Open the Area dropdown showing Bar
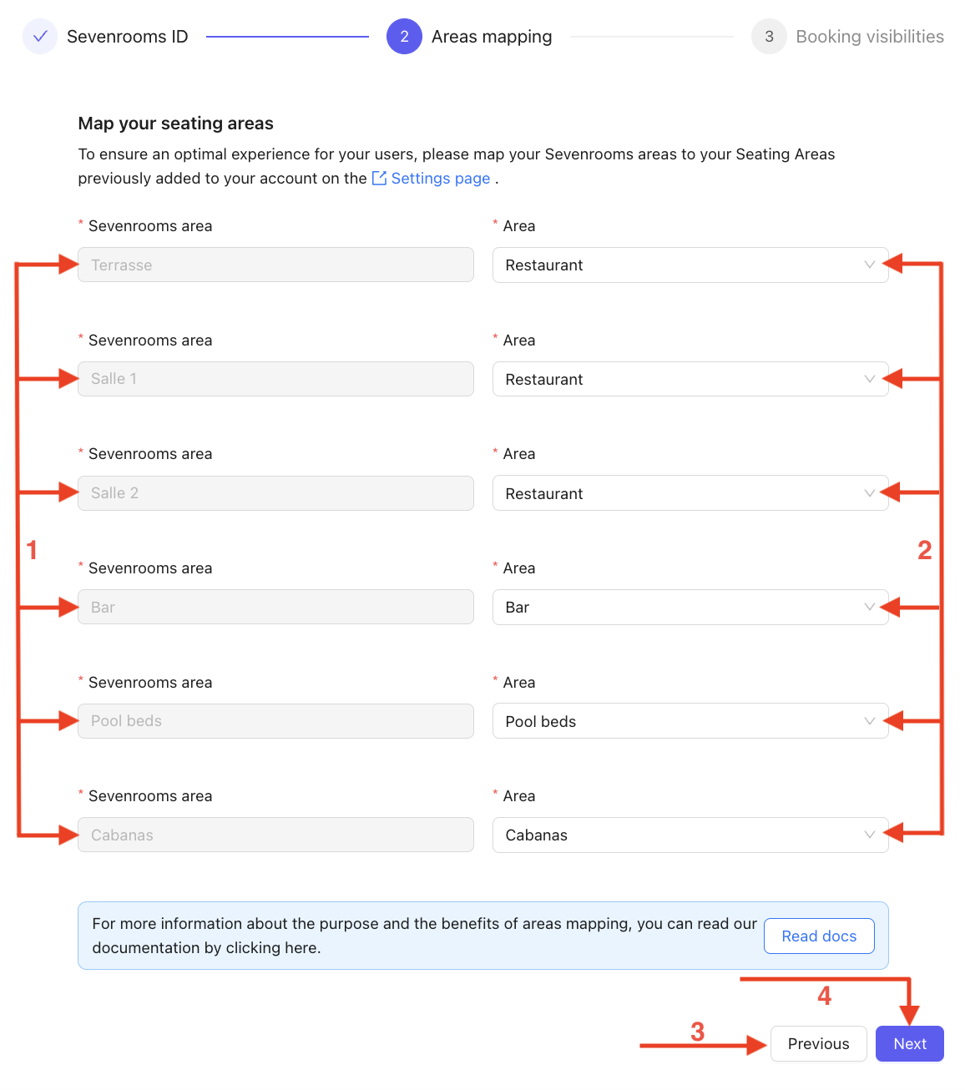This screenshot has width=965, height=1090. point(690,608)
